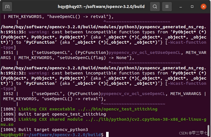Click the terminal scrollbar thumb
211x137 pixels.
click(208, 130)
